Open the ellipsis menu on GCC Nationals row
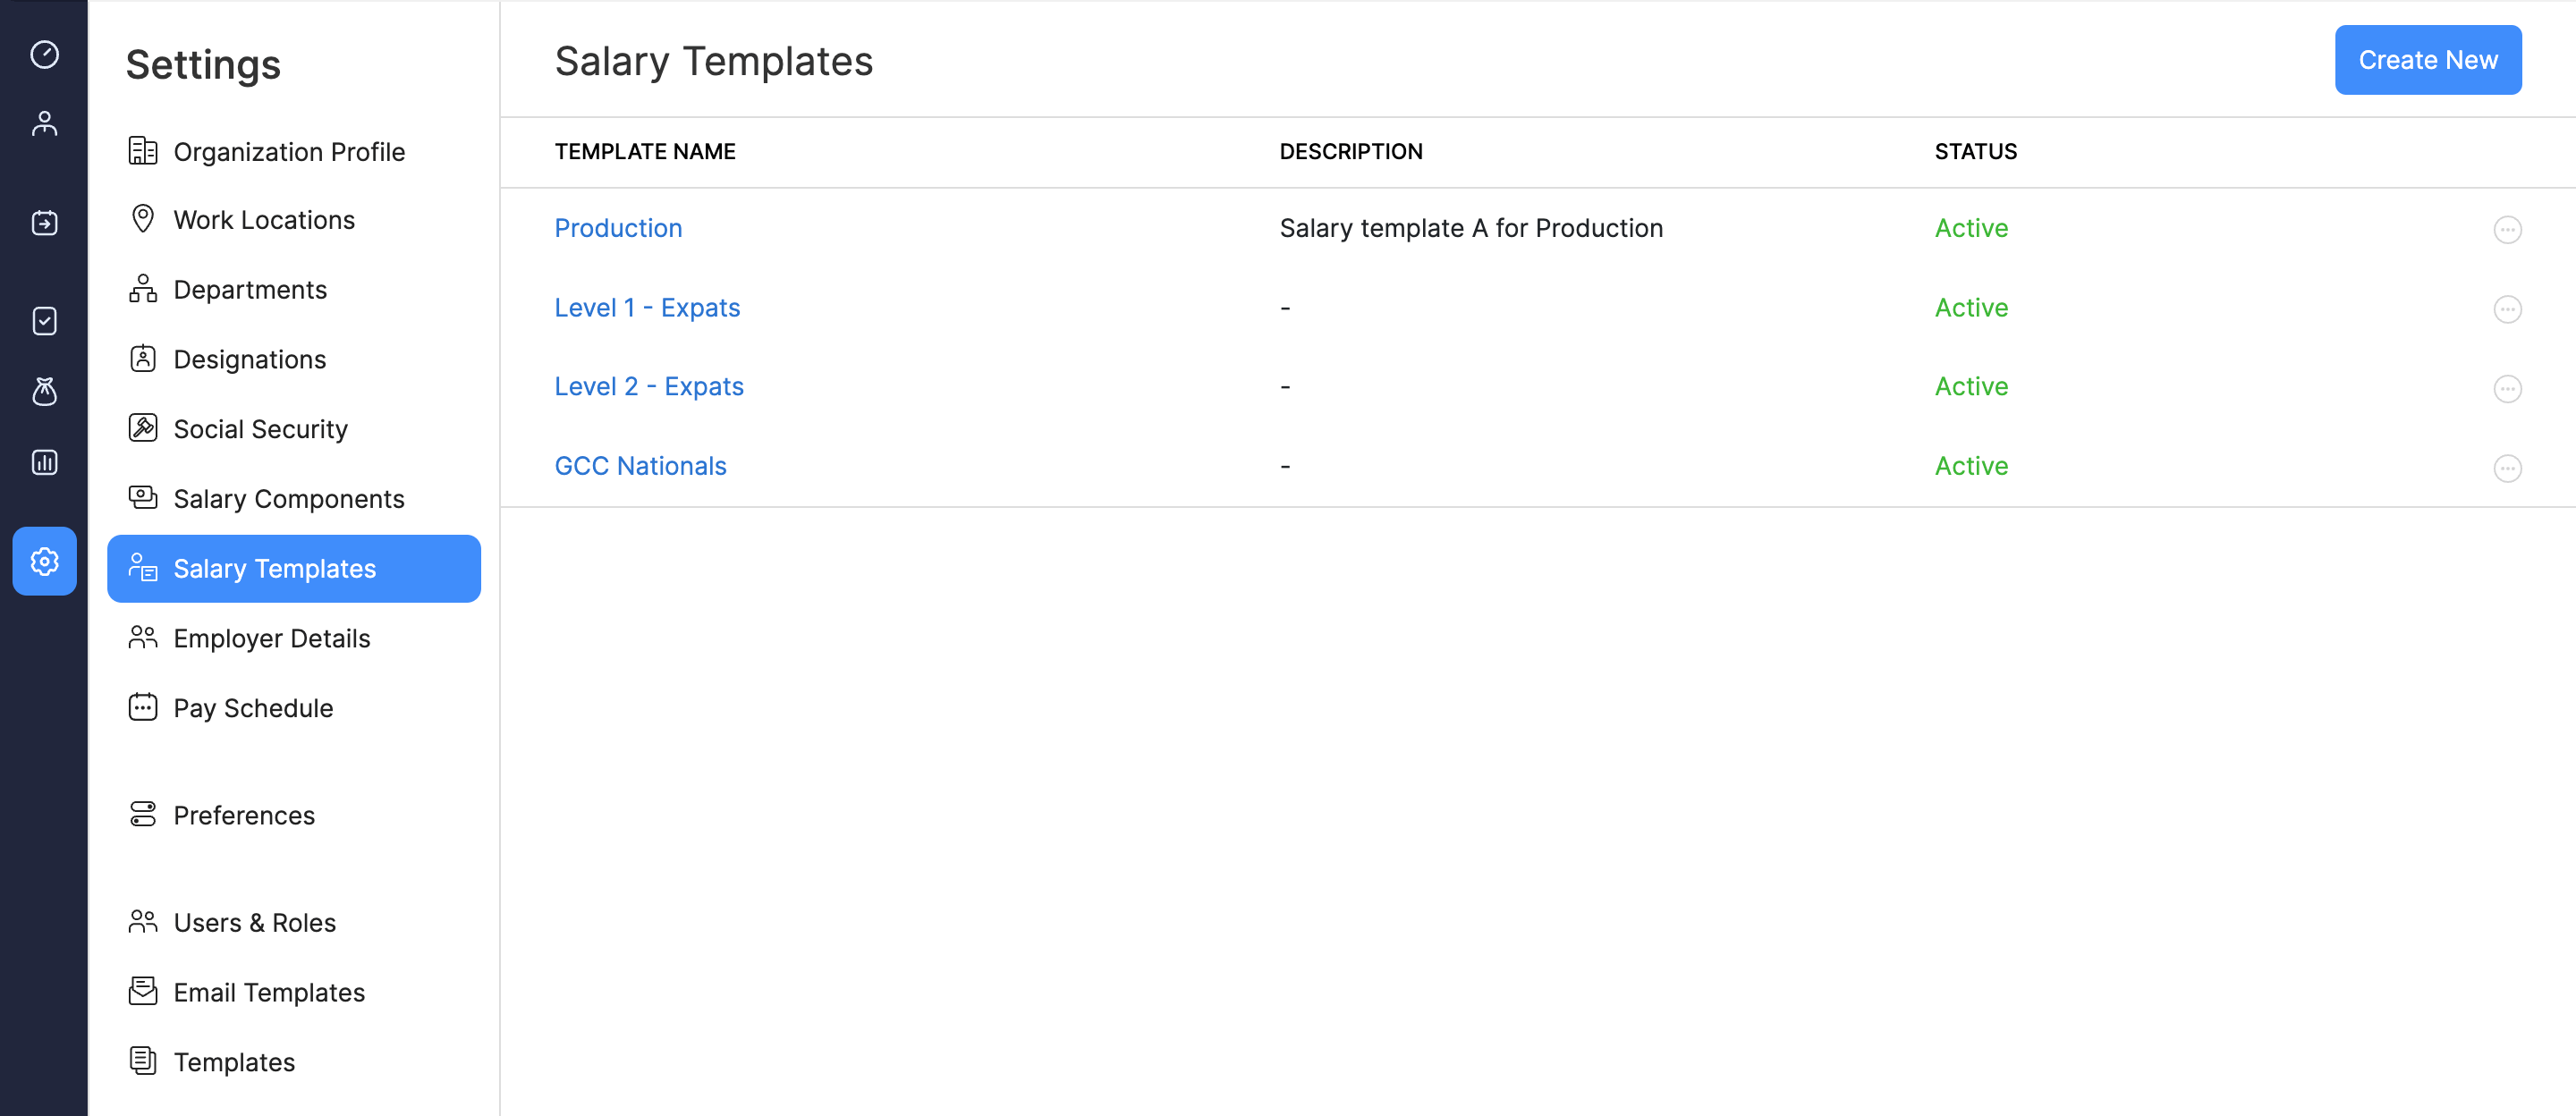The height and width of the screenshot is (1116, 2576). [x=2508, y=467]
